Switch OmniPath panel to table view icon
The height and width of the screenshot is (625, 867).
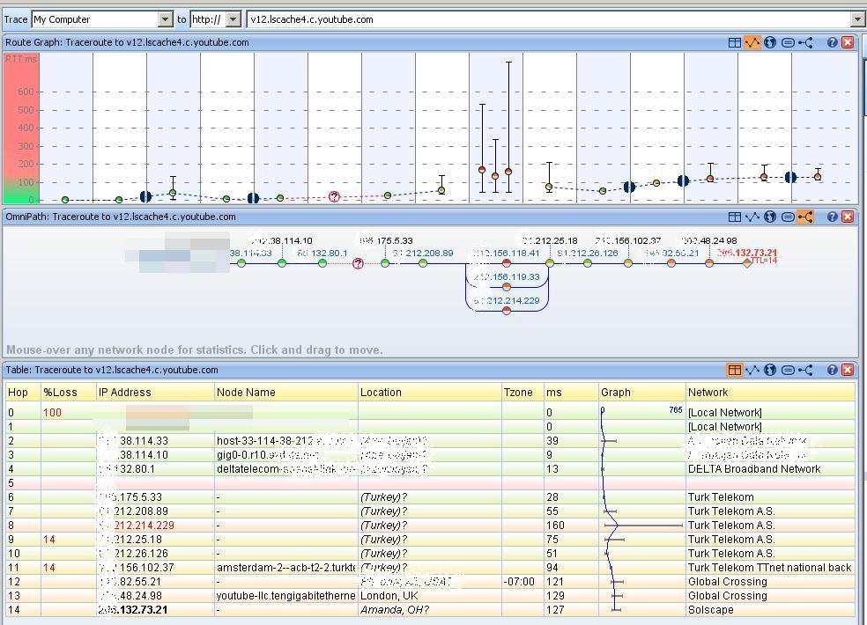pyautogui.click(x=734, y=217)
